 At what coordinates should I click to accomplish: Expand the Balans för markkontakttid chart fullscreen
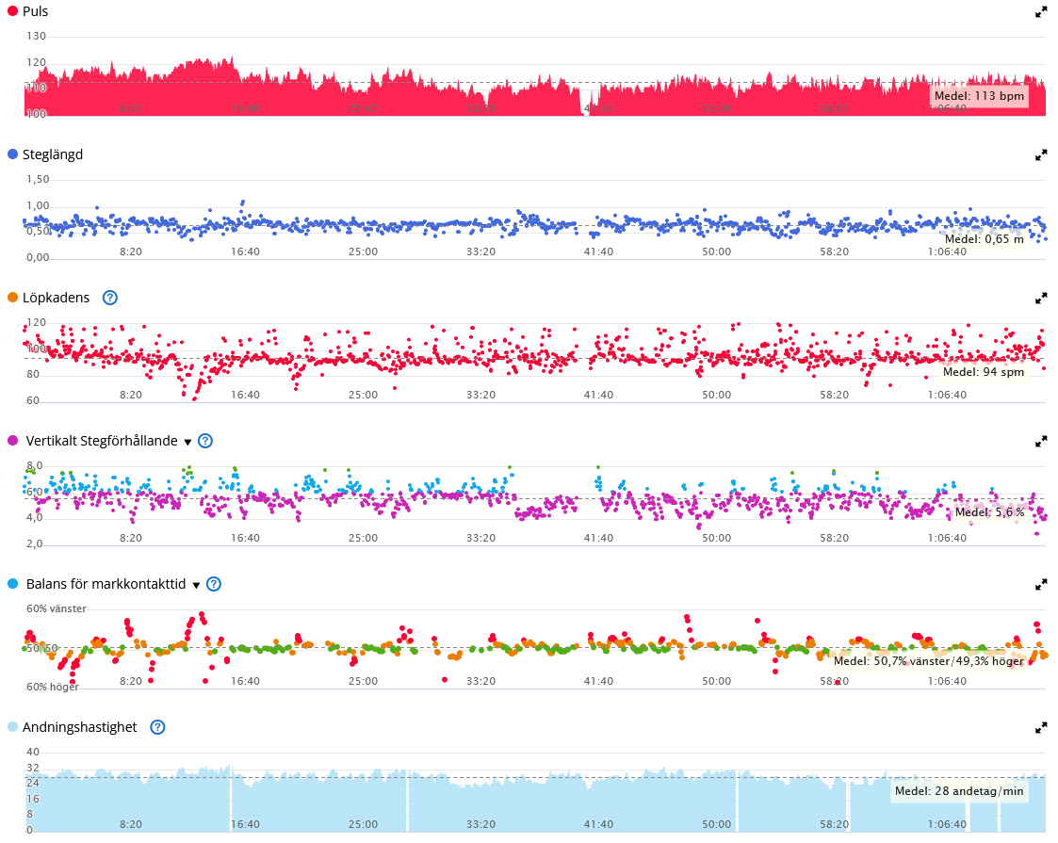tap(1041, 585)
